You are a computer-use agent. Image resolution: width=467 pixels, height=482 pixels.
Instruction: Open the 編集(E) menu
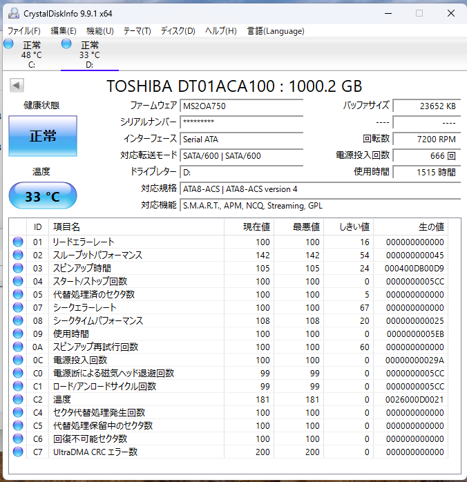click(64, 31)
